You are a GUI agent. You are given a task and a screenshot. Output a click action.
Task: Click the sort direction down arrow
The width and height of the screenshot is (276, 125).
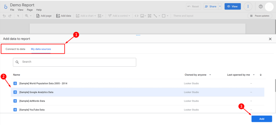pyautogui.click(x=261, y=75)
